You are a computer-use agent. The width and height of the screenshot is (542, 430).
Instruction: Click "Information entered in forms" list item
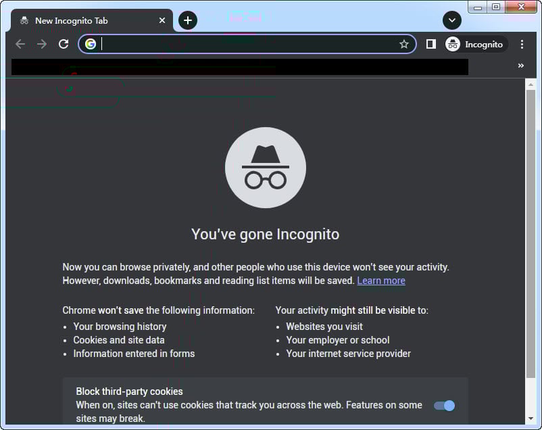pyautogui.click(x=134, y=354)
